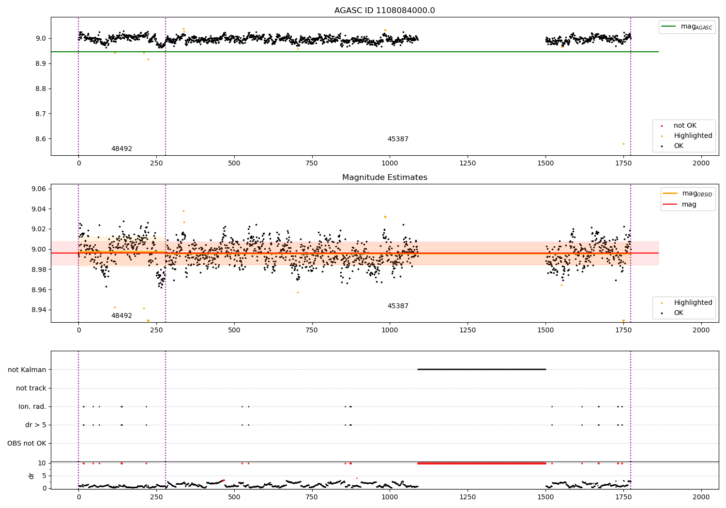This screenshot has width=726, height=508.
Task: Click x-axis tick 750 under Magnitude Estimates plot
Action: tap(312, 330)
